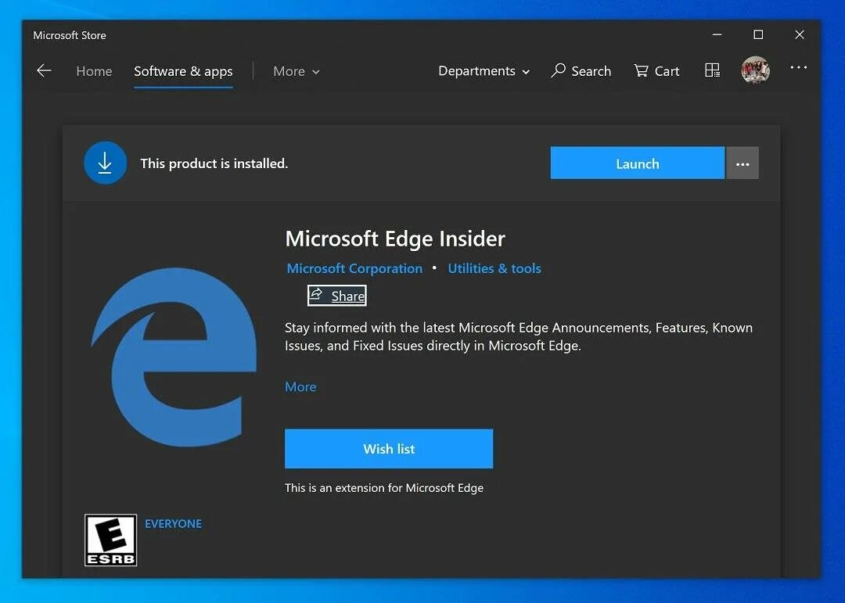Select the Software & apps tab
Viewport: 845px width, 603px height.
tap(183, 72)
